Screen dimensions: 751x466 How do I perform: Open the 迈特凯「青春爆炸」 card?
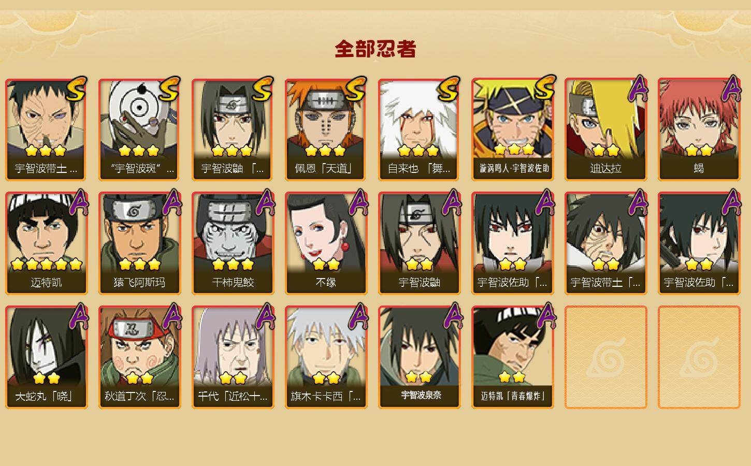(x=512, y=357)
